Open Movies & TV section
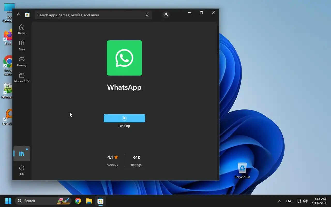Image resolution: width=331 pixels, height=207 pixels. coord(22,77)
